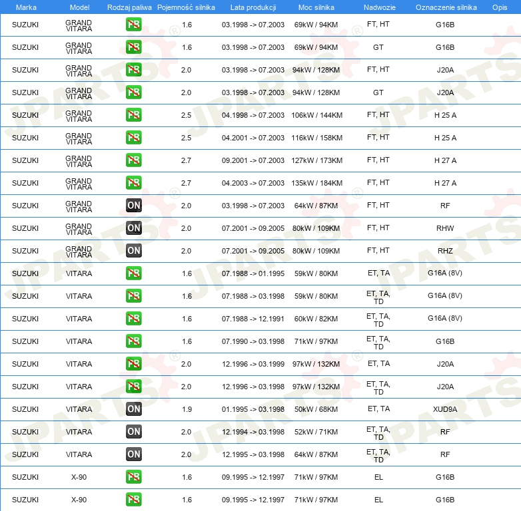Viewport: 521px width, 511px height.
Task: Select date range 01.1995 -> 03.1998
Action: click(253, 409)
